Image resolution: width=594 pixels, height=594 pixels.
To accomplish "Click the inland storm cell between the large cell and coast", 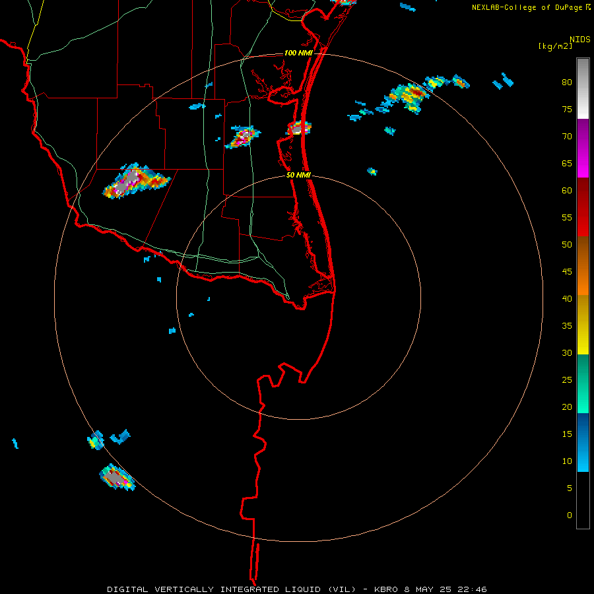I will (243, 137).
